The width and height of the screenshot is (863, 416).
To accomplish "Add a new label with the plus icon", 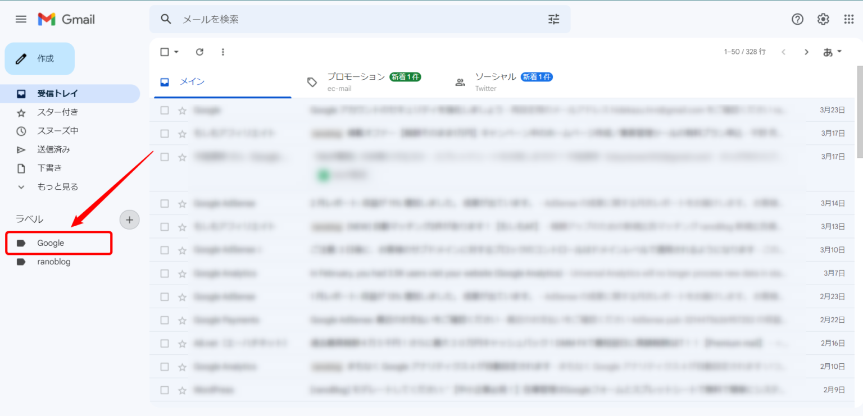I will coord(130,220).
